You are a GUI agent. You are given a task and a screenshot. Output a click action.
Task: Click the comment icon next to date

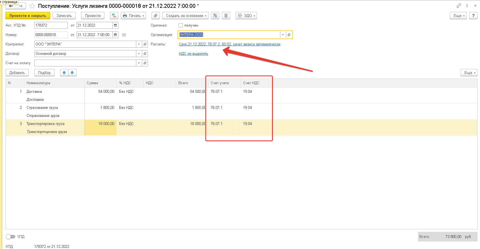124,35
